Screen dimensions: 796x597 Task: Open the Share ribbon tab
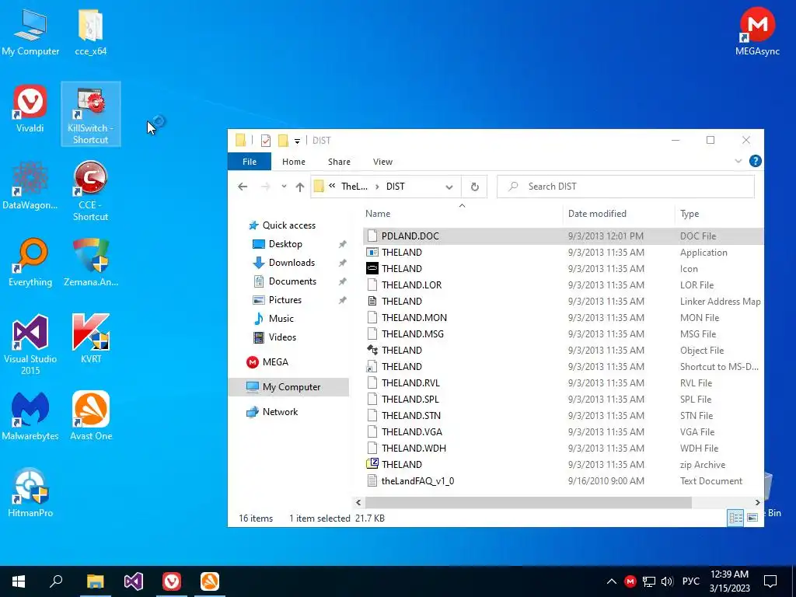click(339, 162)
